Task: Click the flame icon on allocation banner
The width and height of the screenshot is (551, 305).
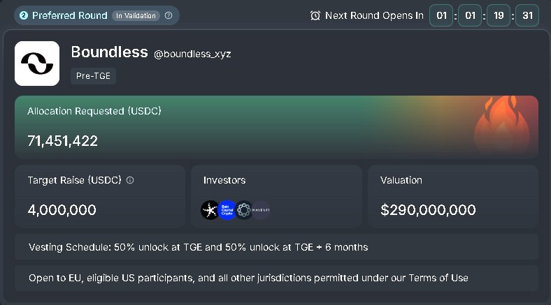Action: click(502, 126)
